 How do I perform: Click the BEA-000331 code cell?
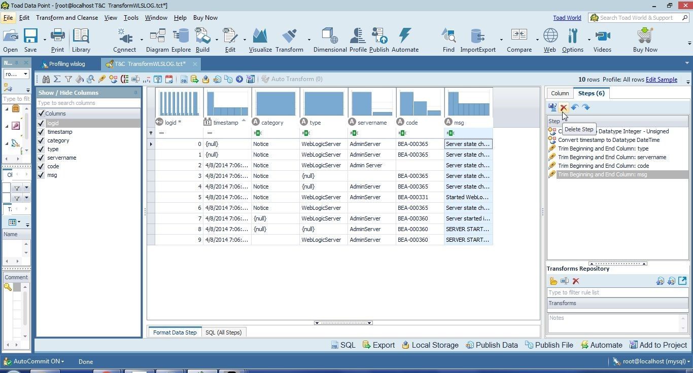[x=420, y=197]
